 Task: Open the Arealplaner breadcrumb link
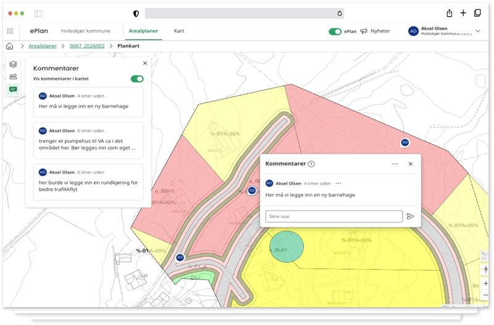coord(43,46)
